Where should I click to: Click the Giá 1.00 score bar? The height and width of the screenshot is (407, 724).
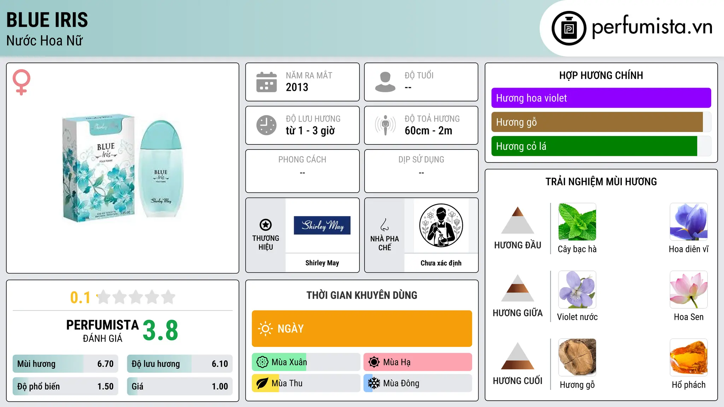point(180,387)
